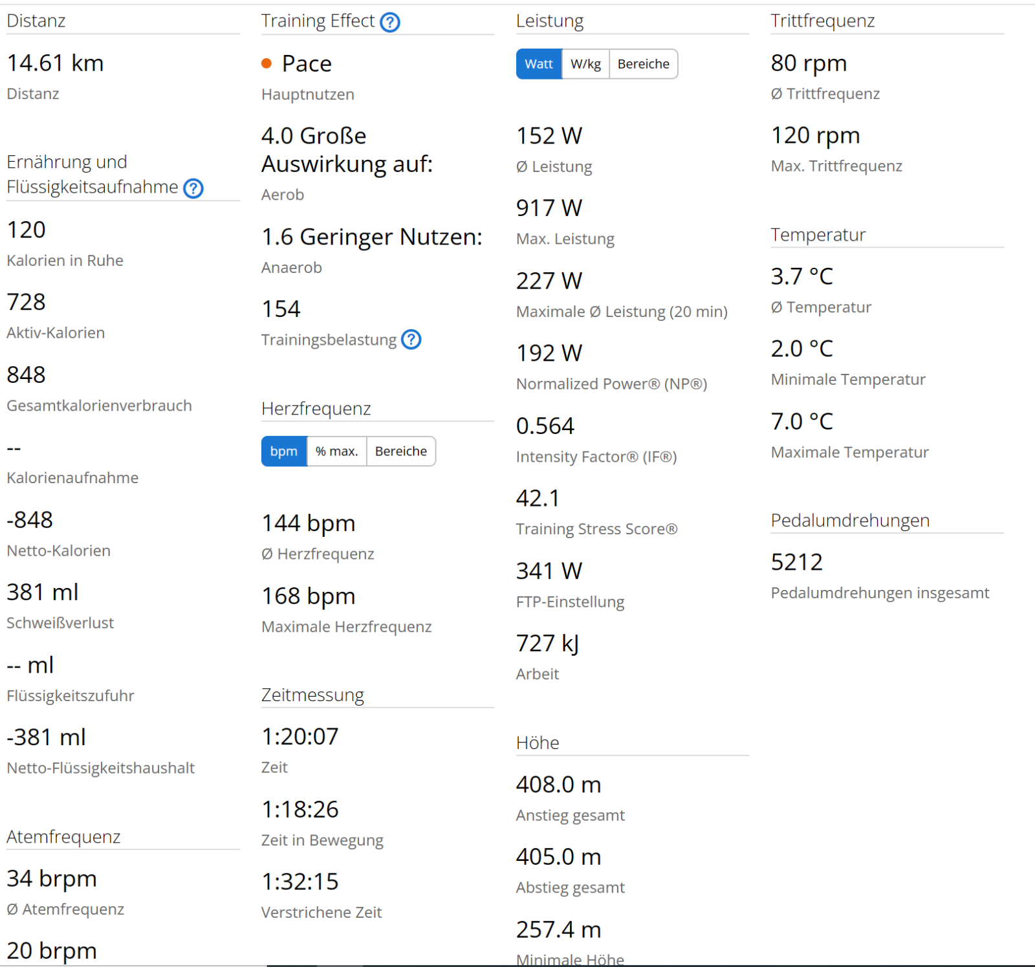
Task: Click the orange dot beside Pace
Action: coord(267,63)
